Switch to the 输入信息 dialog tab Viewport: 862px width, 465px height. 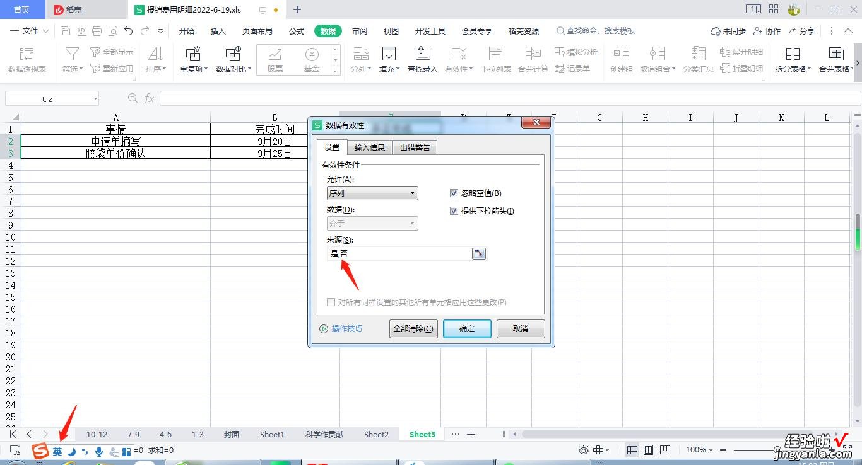pos(370,147)
